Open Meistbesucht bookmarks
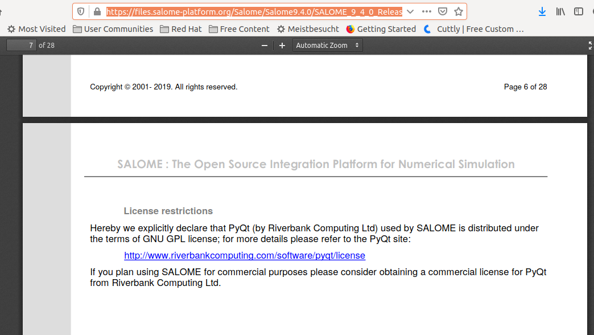The width and height of the screenshot is (594, 335). coord(308,29)
